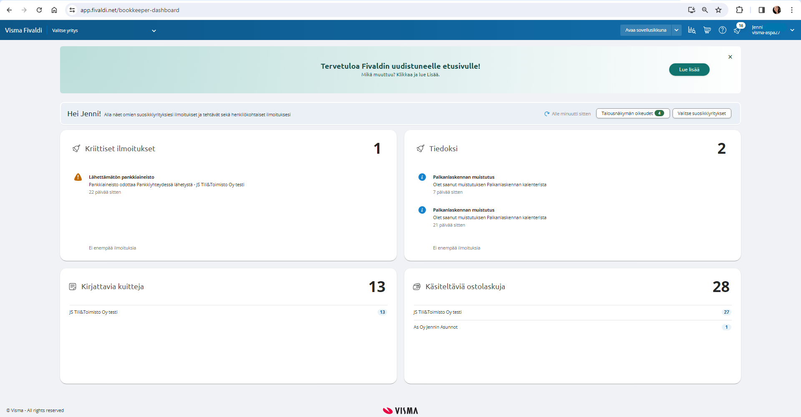Open notifications bell with 16 badge
The width and height of the screenshot is (801, 417).
click(738, 30)
